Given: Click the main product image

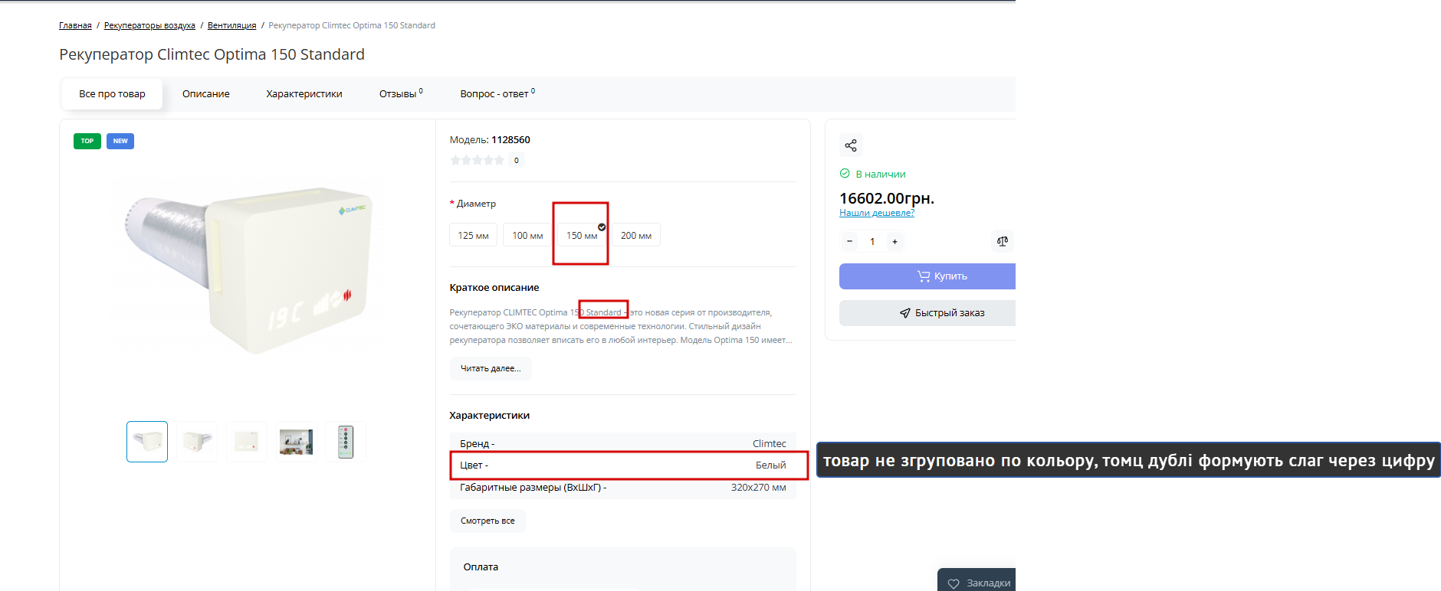Looking at the screenshot, I should pos(247,269).
